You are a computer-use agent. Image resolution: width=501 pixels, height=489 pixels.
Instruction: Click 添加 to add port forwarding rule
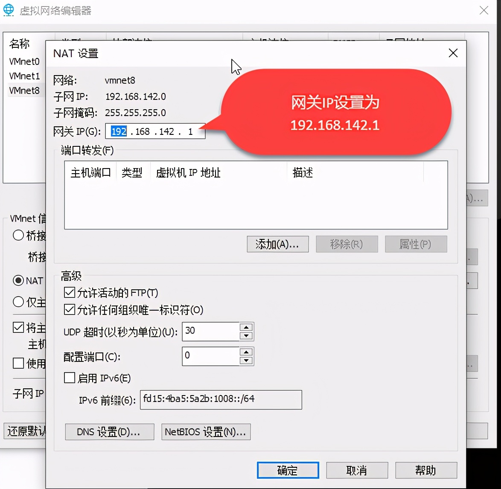click(277, 244)
